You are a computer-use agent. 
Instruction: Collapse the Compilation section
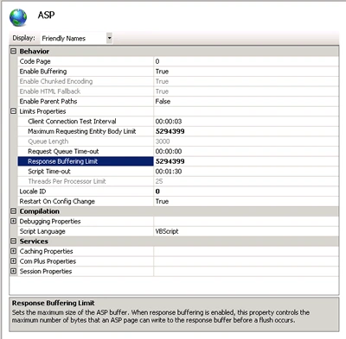[x=13, y=211]
